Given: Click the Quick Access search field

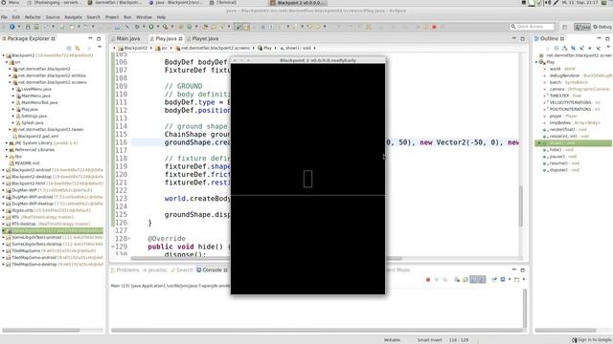Looking at the screenshot, I should click(x=533, y=27).
